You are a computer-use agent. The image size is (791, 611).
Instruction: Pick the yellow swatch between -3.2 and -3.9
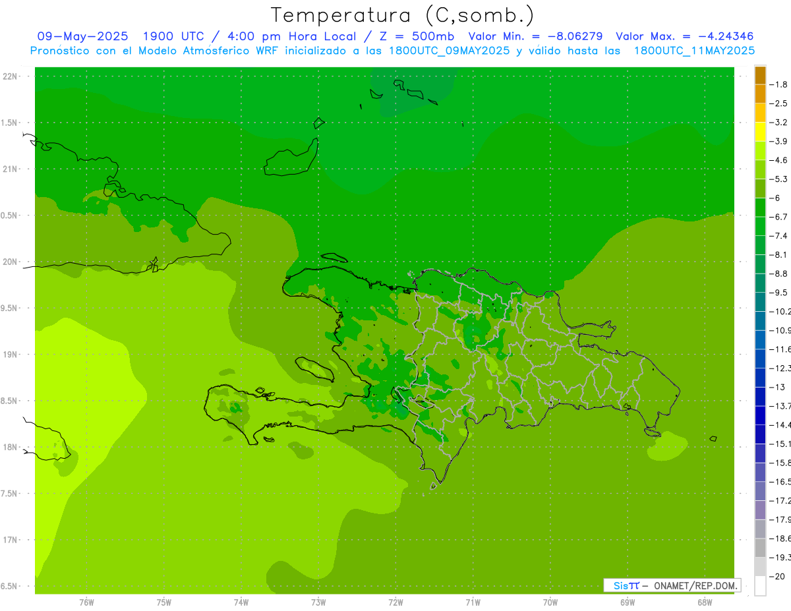click(x=760, y=132)
